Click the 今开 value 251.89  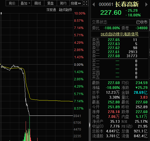[x=114, y=107]
